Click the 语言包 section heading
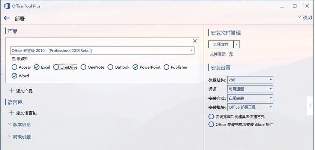This screenshot has width=315, height=150. (x=15, y=102)
